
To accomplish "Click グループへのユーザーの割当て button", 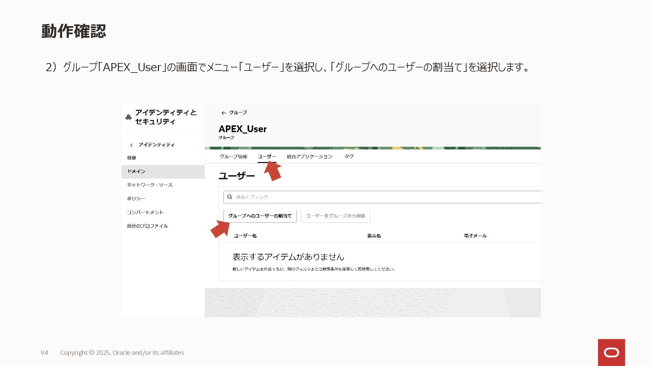I will tap(260, 216).
